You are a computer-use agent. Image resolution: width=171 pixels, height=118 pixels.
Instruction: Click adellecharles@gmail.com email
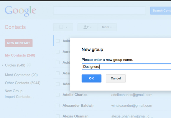coord(132,95)
